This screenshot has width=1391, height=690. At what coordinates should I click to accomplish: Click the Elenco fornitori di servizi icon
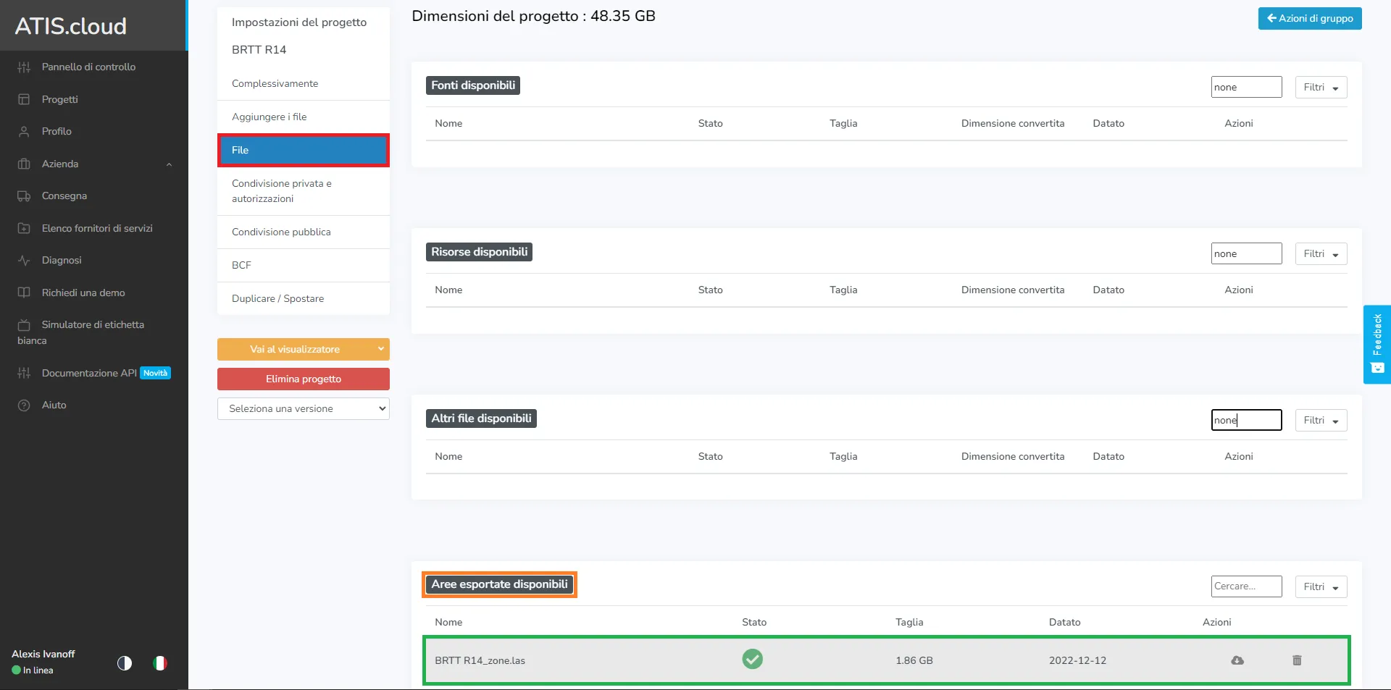click(x=24, y=228)
